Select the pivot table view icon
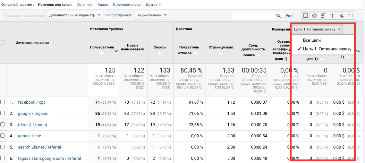 point(350,15)
